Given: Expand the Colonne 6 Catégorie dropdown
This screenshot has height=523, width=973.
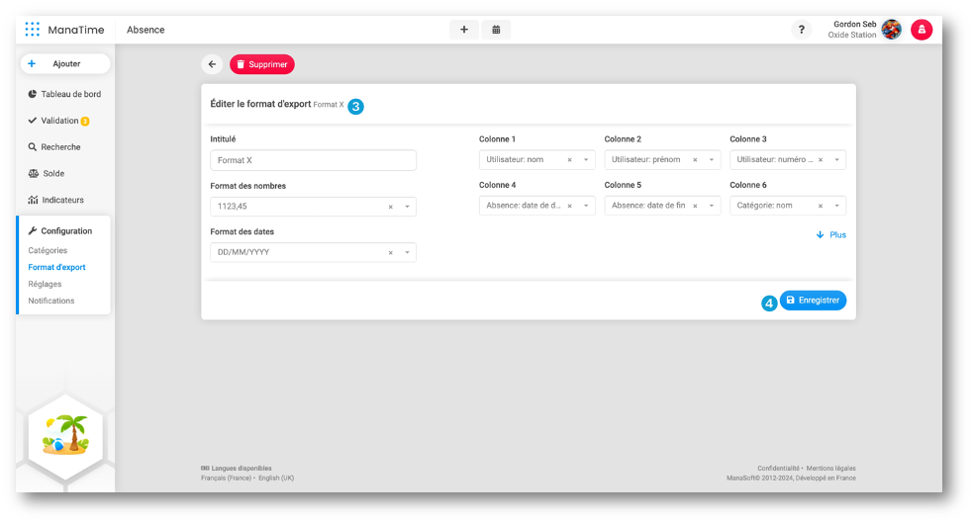Looking at the screenshot, I should 835,207.
